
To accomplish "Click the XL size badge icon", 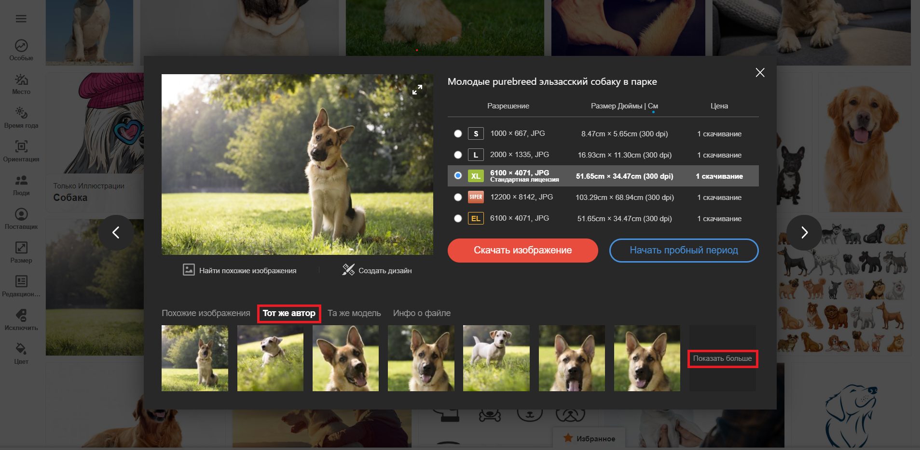I will (x=476, y=176).
